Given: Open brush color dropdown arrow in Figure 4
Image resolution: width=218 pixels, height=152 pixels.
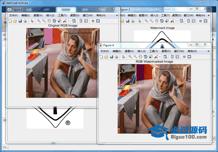Looking at the screenshot, I should pos(160,57).
